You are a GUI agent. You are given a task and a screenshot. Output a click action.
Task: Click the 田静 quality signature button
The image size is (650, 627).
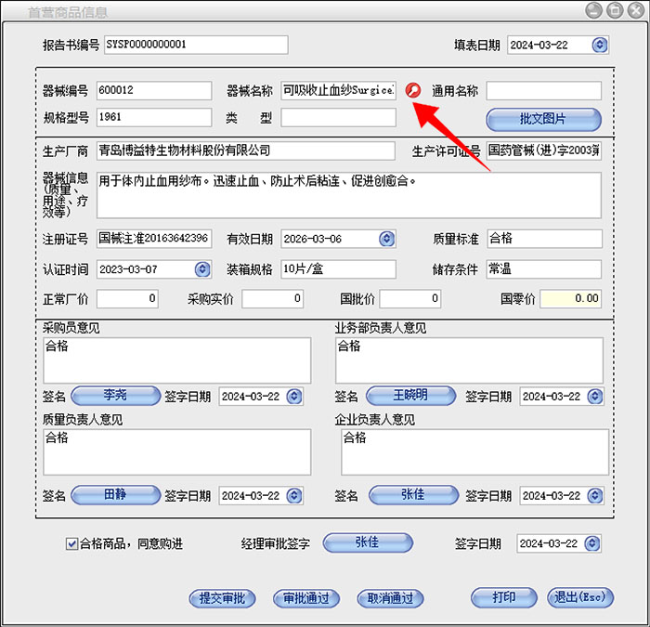click(114, 495)
